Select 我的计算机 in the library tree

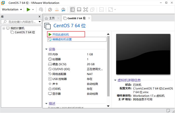tap(17, 28)
